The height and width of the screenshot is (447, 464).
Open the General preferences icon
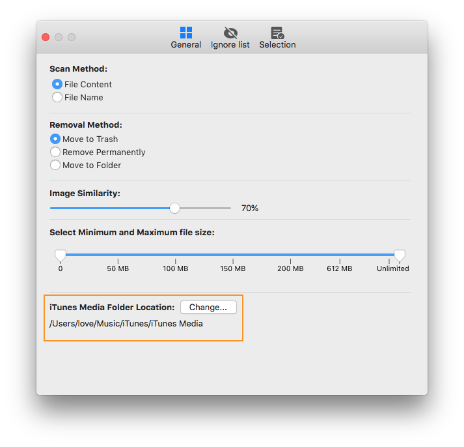[x=186, y=33]
